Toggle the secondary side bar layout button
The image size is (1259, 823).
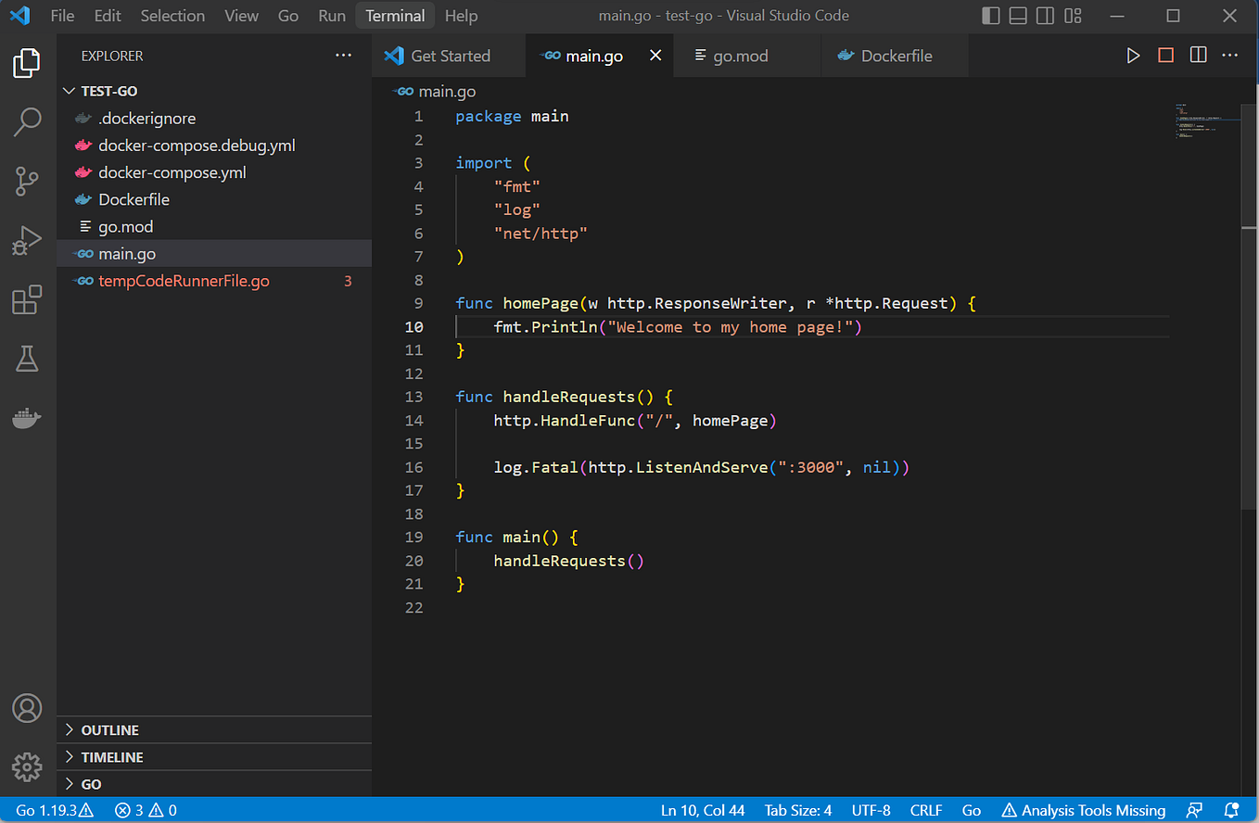(1045, 16)
